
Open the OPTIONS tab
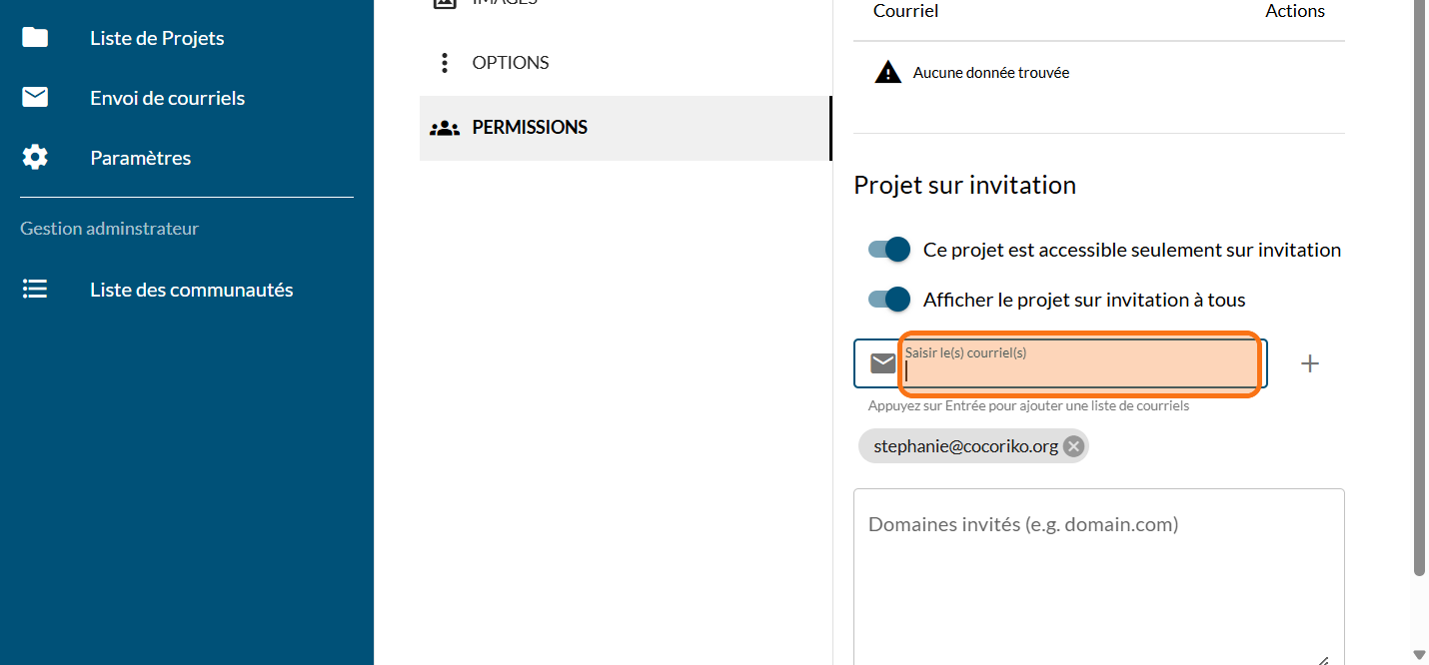(511, 63)
